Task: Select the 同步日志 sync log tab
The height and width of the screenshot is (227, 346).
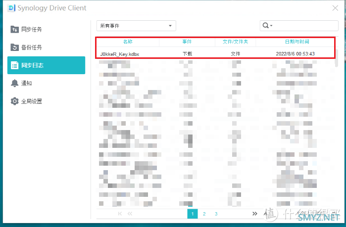Action: (x=46, y=65)
